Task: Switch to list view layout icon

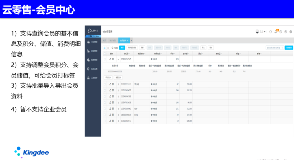Action: [x=105, y=48]
